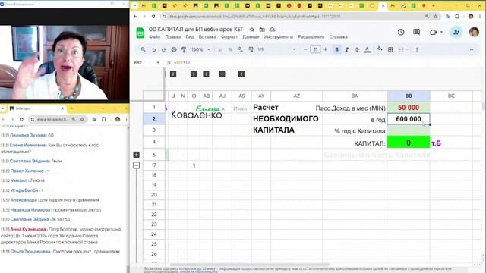Open the 123 number formats menu
The width and height of the screenshot is (486, 273).
[260, 49]
